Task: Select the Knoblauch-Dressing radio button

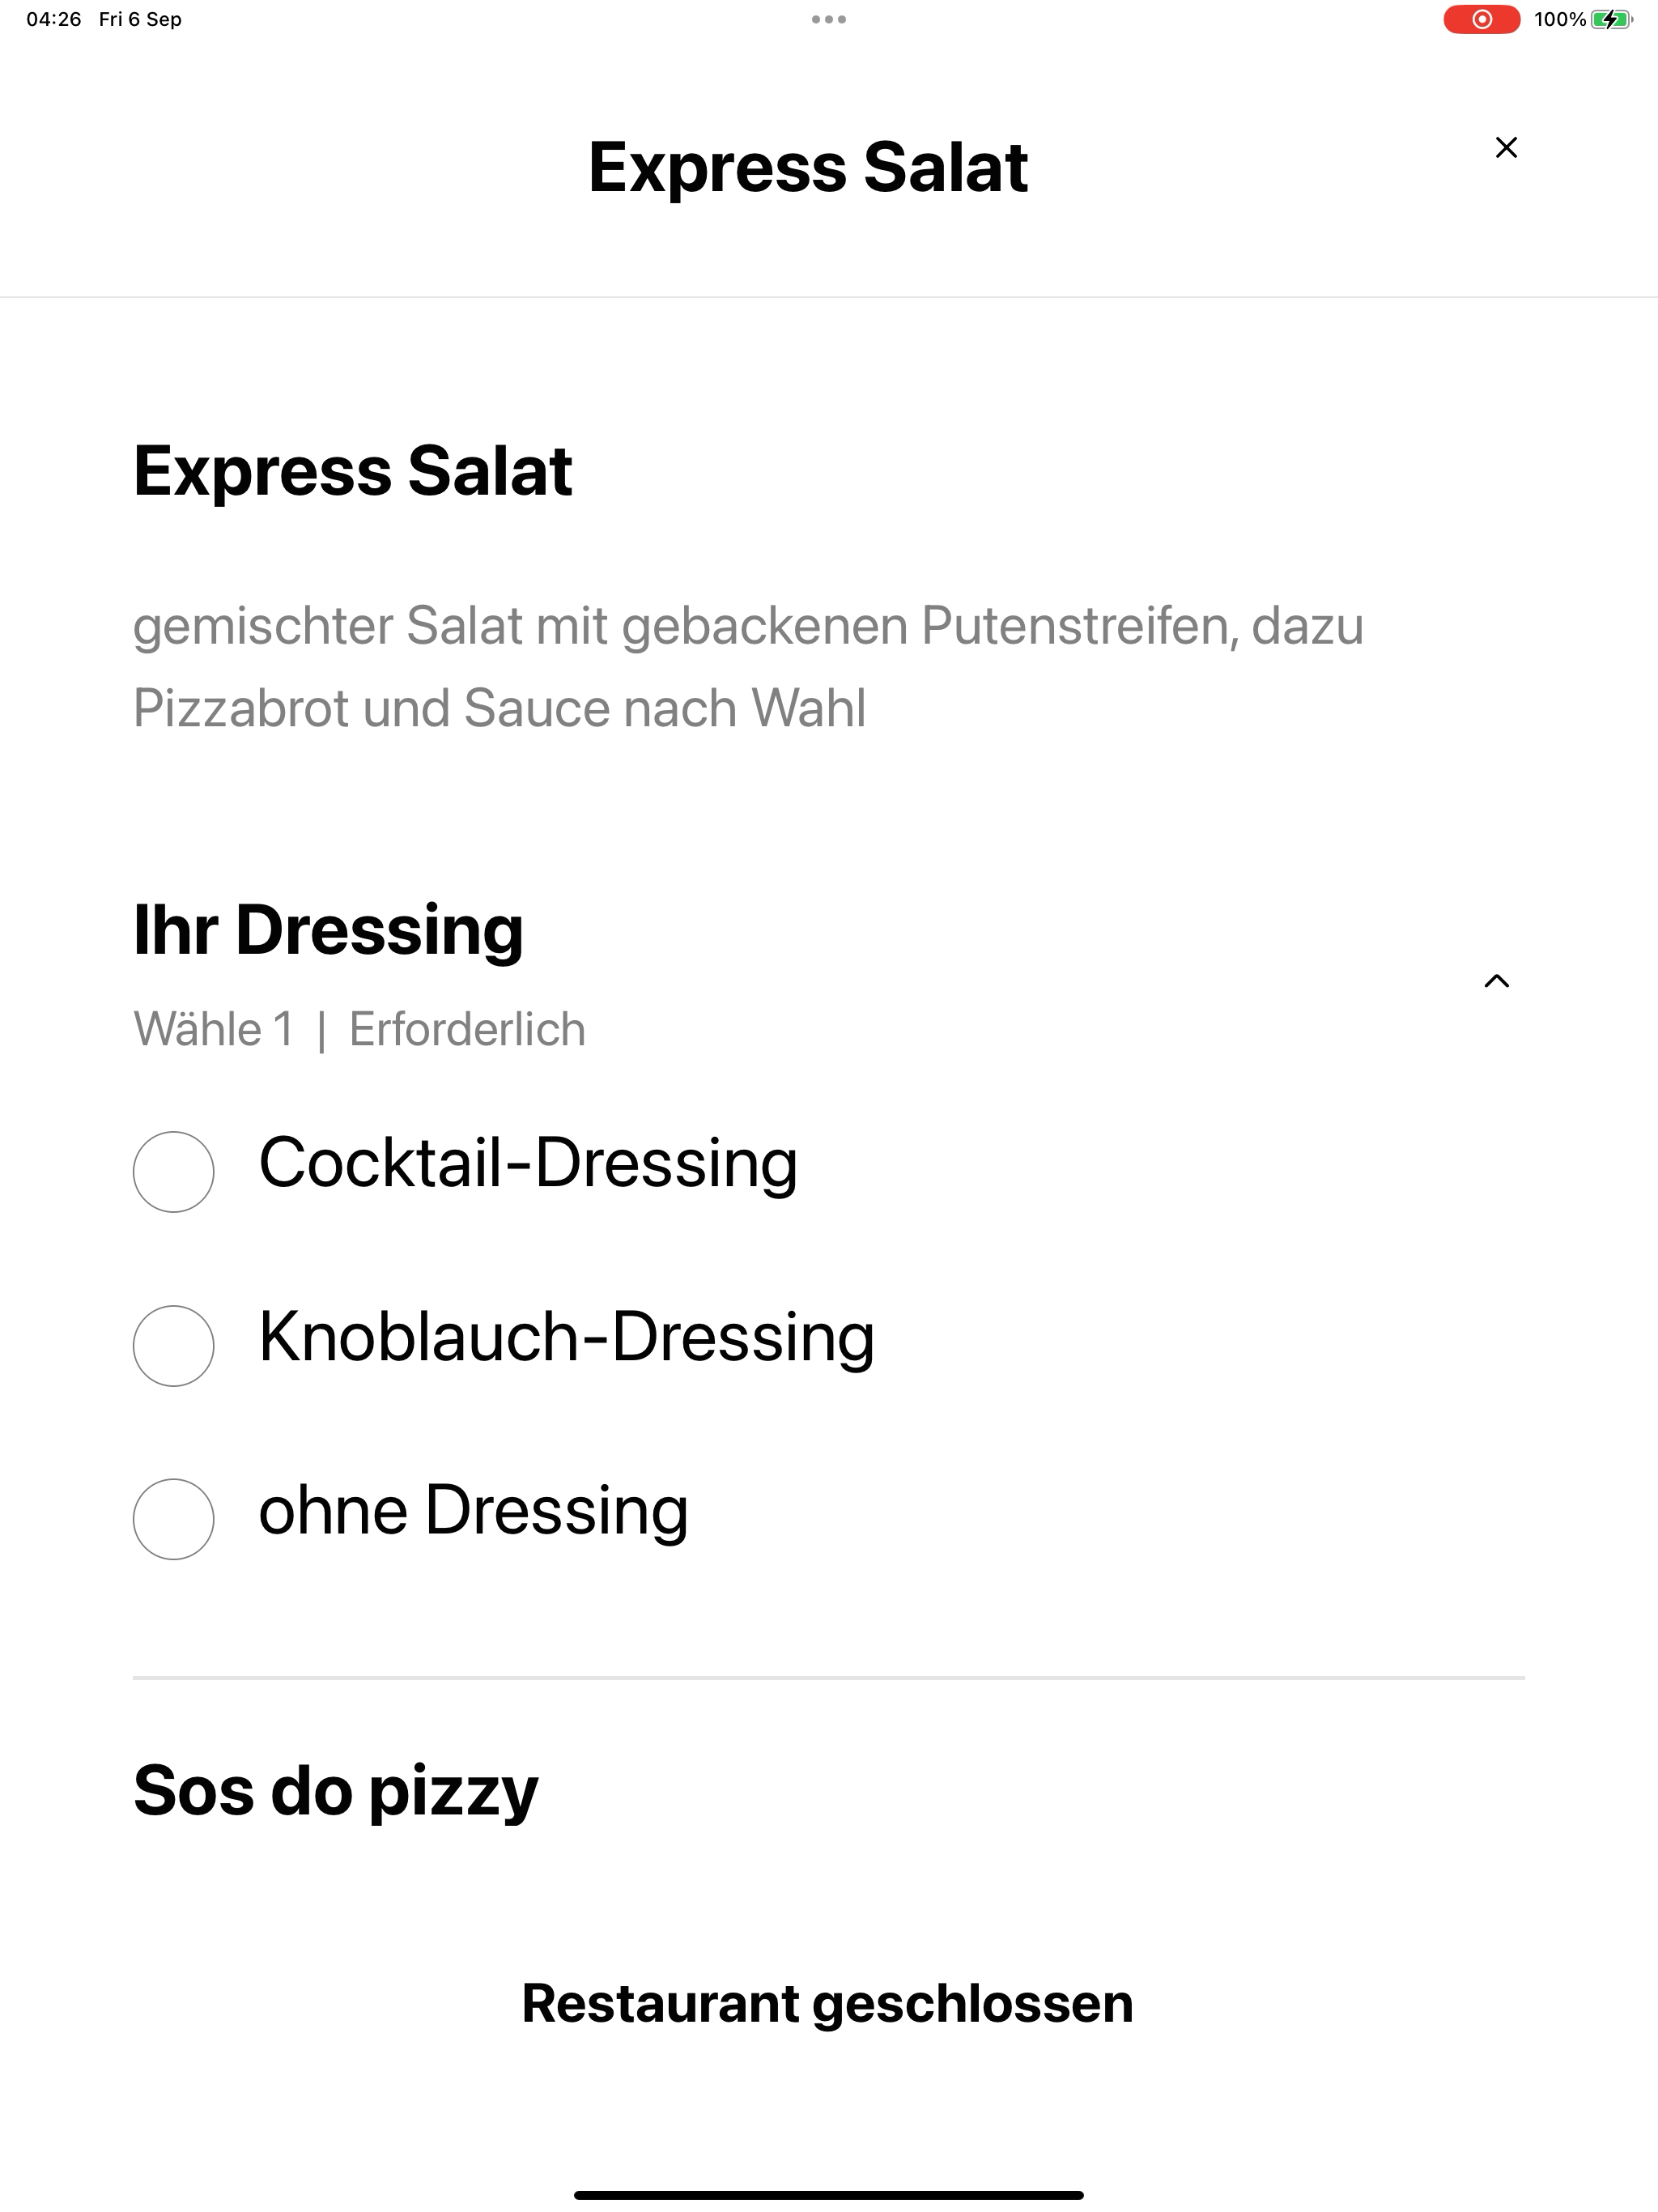Action: (x=173, y=1345)
